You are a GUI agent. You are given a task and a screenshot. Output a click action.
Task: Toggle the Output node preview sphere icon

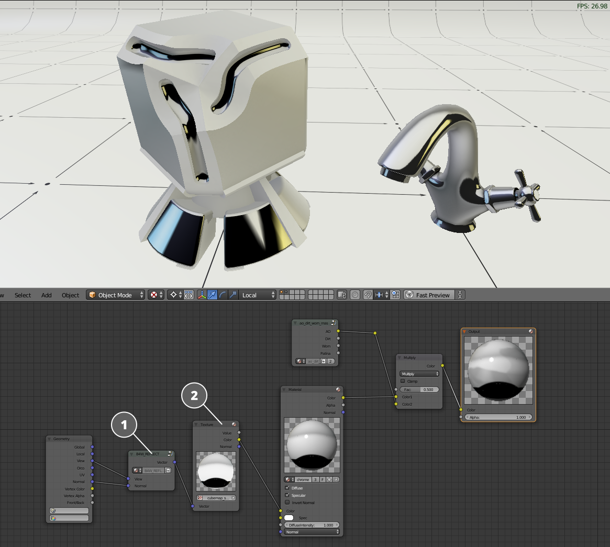pos(531,331)
